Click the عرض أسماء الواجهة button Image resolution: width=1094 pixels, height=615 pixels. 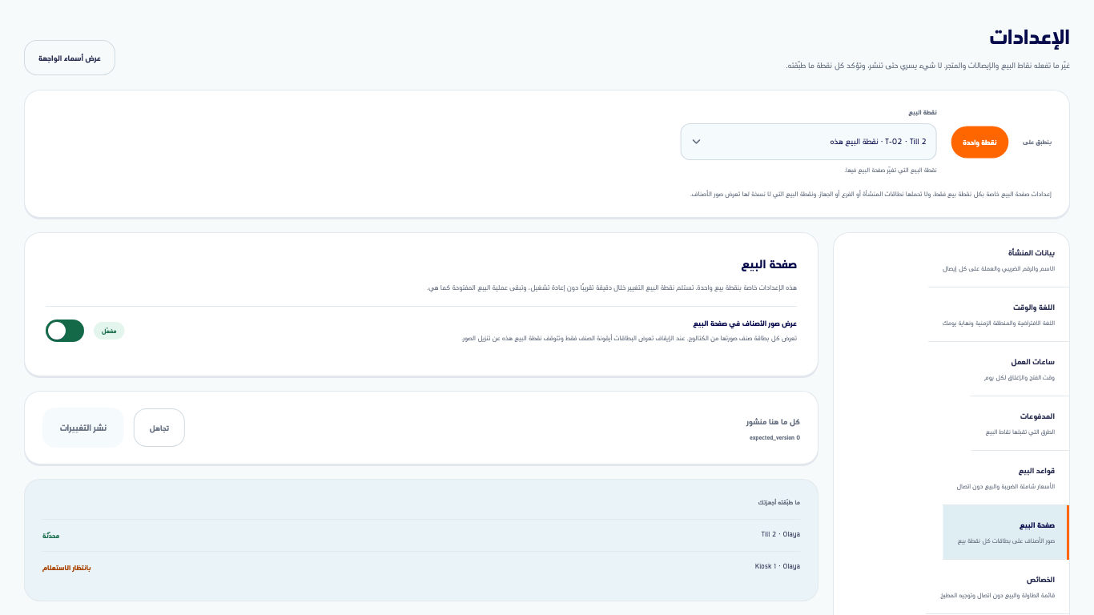(x=70, y=58)
